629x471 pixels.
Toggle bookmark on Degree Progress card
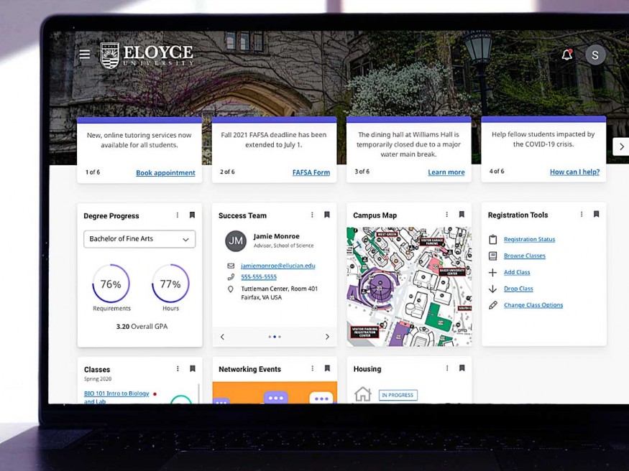click(x=192, y=215)
